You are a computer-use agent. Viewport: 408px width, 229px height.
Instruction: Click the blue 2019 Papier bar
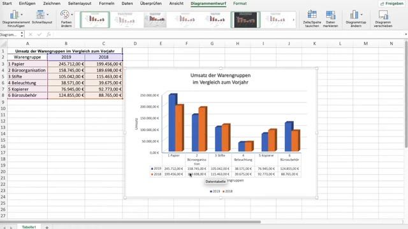(173, 123)
